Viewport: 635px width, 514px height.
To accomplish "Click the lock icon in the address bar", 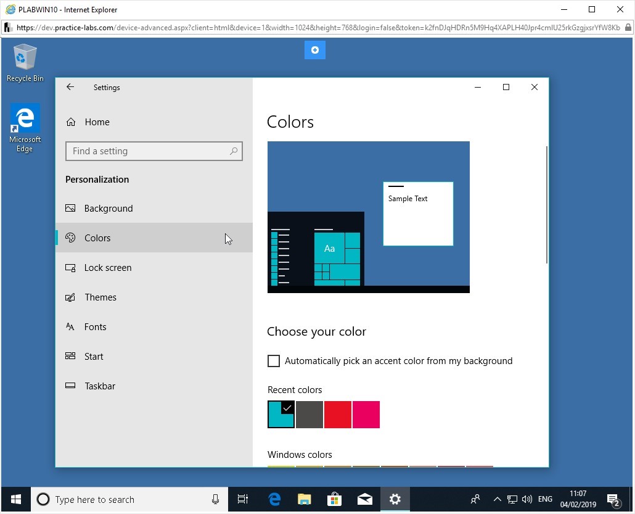I will click(628, 28).
